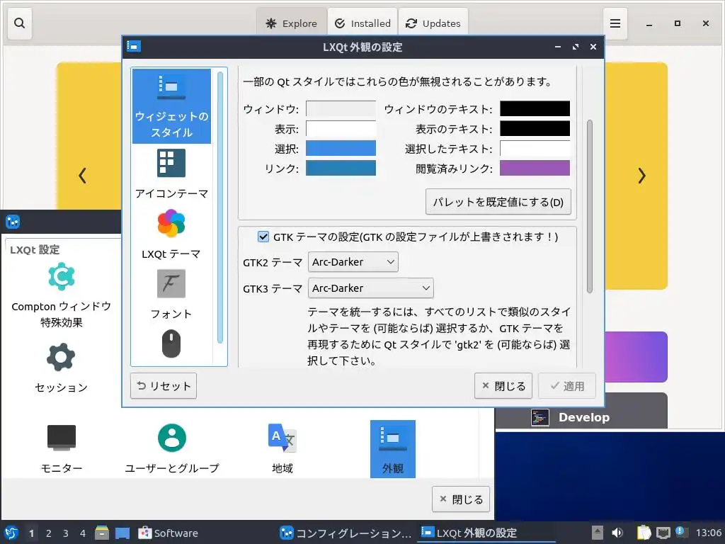This screenshot has height=544, width=725.
Task: Switch to workspace 4
Action: (x=83, y=533)
